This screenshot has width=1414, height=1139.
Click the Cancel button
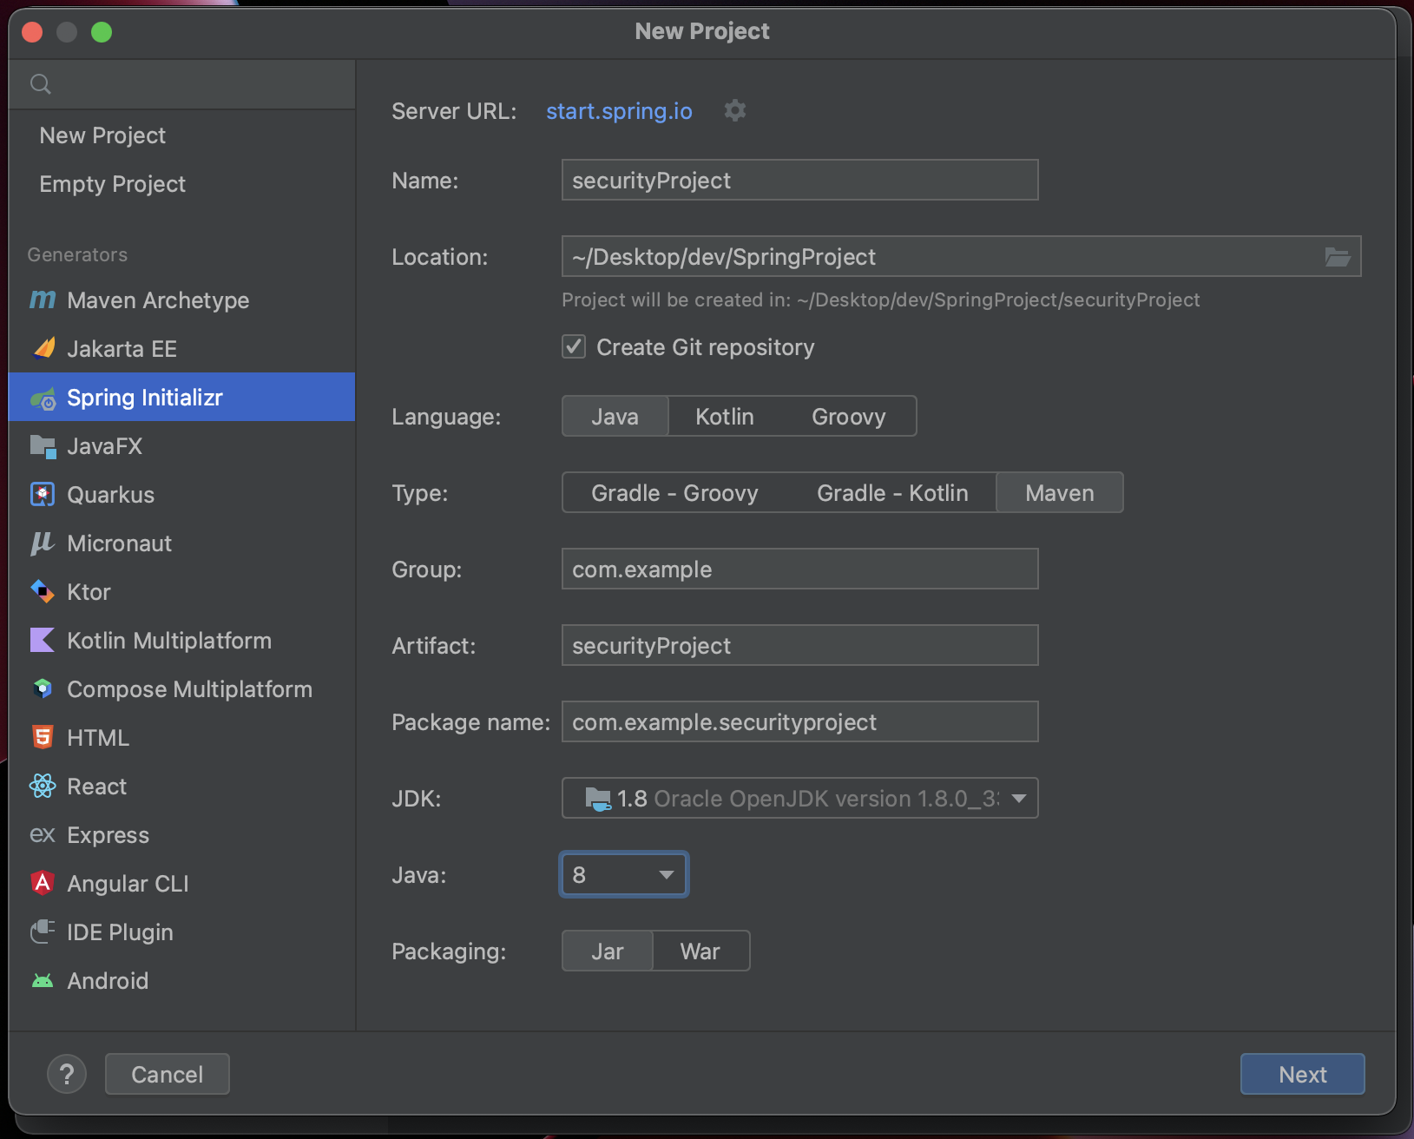tap(168, 1074)
